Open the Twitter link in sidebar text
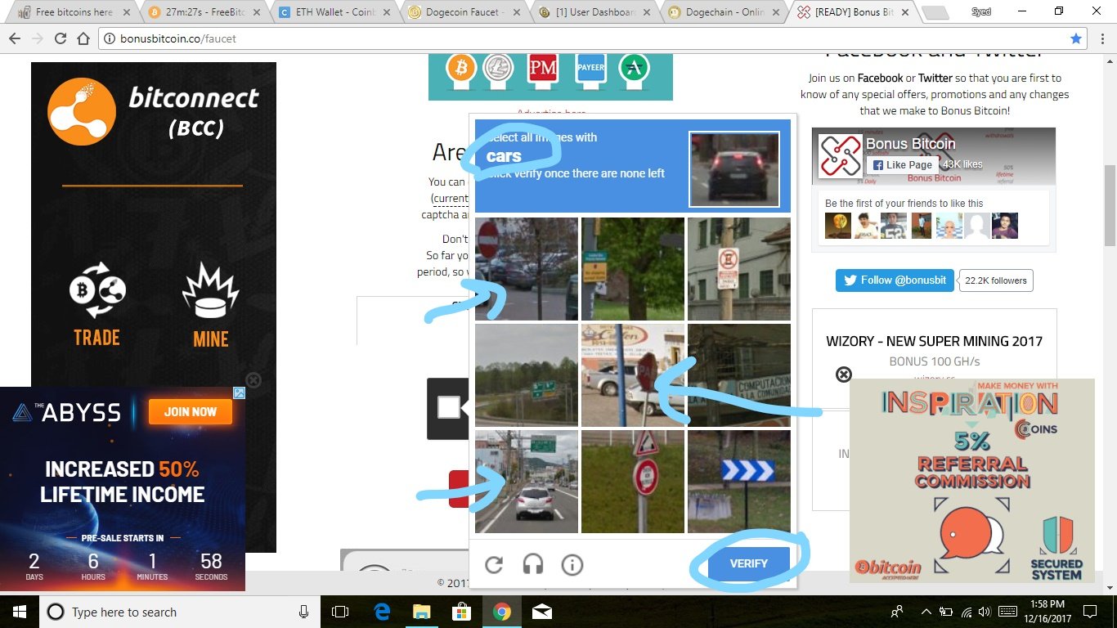 (x=935, y=78)
